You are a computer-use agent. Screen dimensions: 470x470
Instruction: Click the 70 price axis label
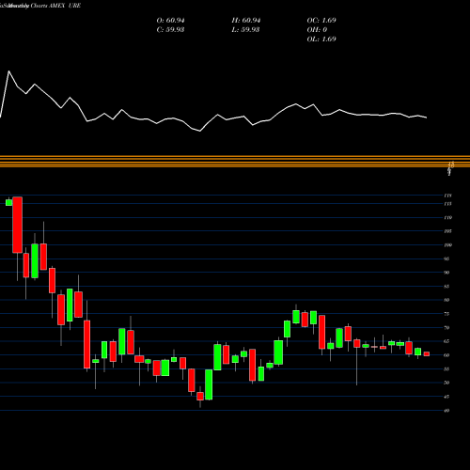click(x=446, y=328)
